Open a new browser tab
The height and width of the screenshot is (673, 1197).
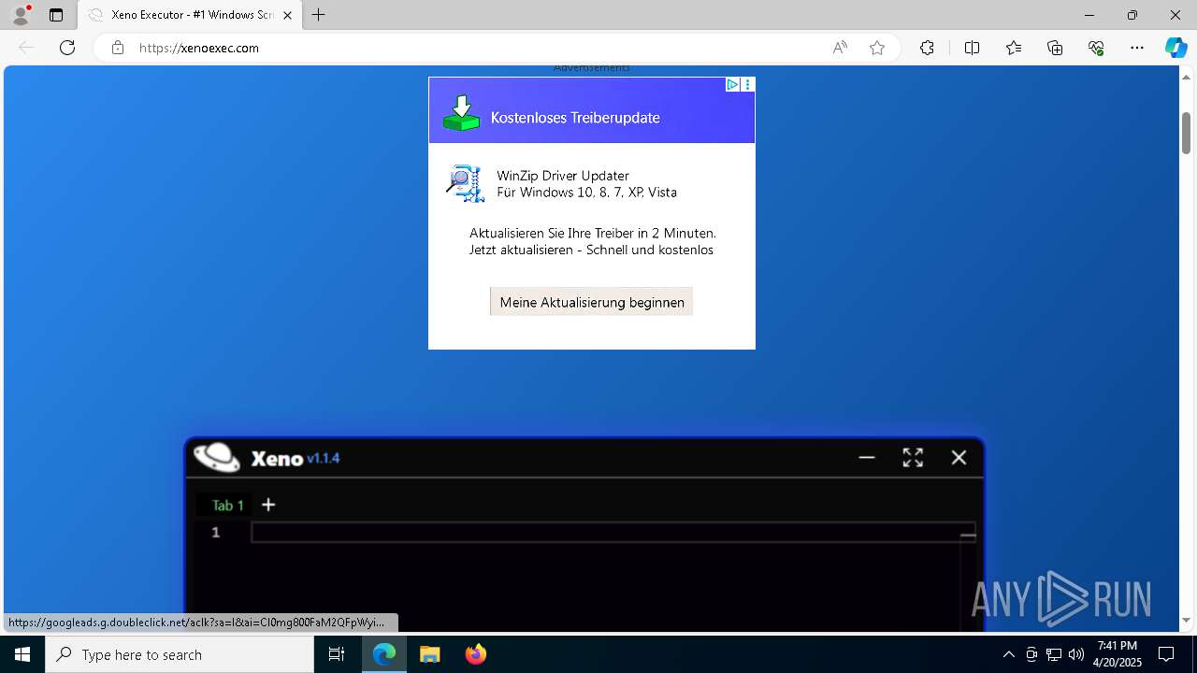tap(319, 15)
